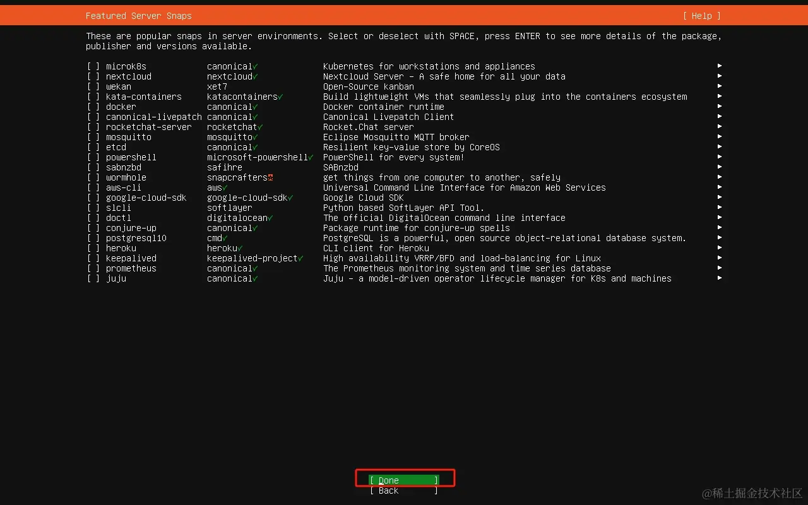Viewport: 808px width, 505px height.
Task: Click red star badge beside snapcrafters
Action: pyautogui.click(x=271, y=177)
